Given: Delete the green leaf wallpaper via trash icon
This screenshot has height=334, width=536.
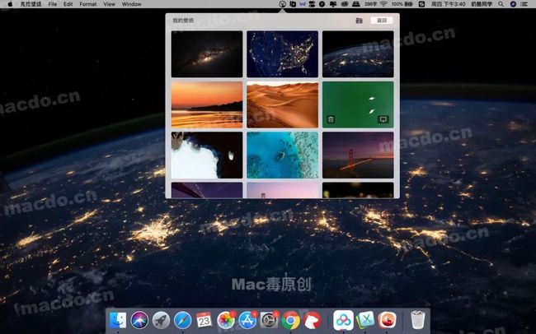Looking at the screenshot, I should (x=331, y=119).
